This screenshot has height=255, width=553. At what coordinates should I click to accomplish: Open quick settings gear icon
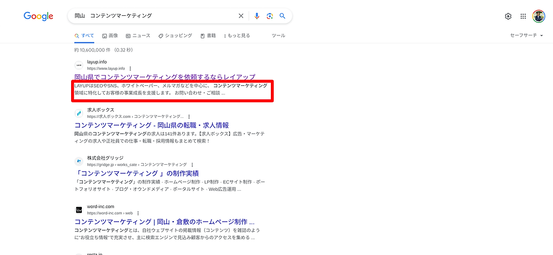[508, 16]
